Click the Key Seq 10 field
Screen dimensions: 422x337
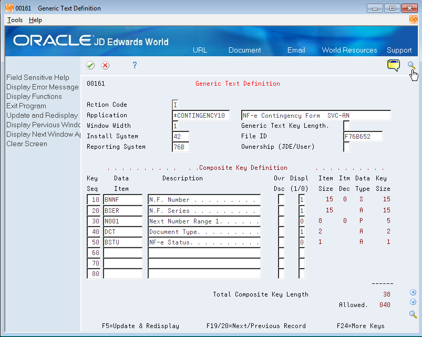pyautogui.click(x=94, y=200)
